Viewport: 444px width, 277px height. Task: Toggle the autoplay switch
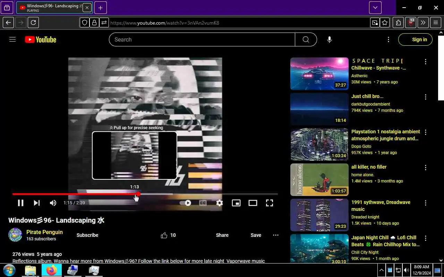[186, 203]
